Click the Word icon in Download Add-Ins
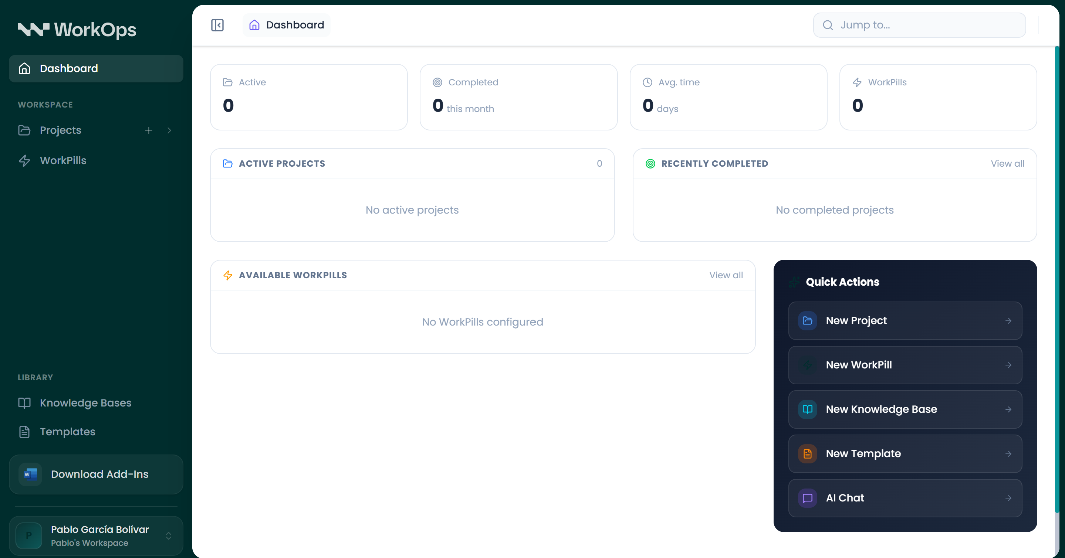The height and width of the screenshot is (558, 1065). pos(30,474)
